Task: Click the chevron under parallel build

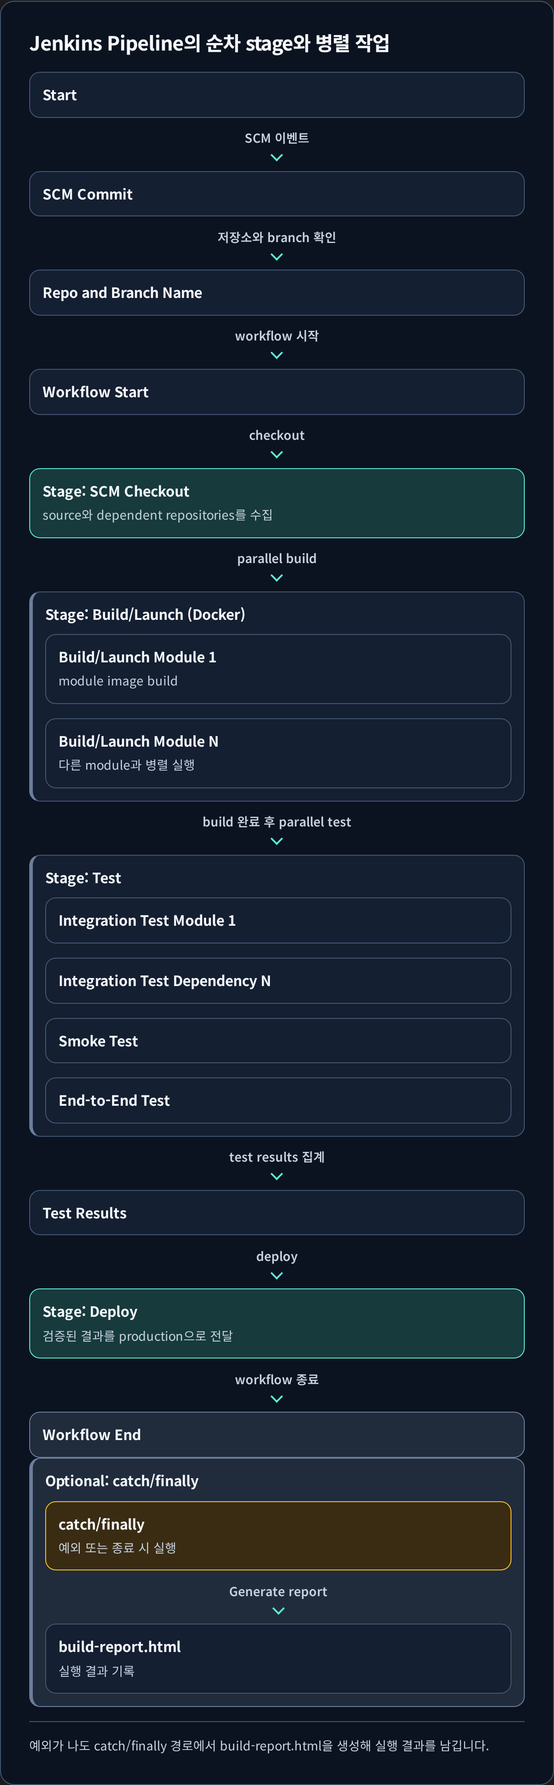Action: [276, 579]
